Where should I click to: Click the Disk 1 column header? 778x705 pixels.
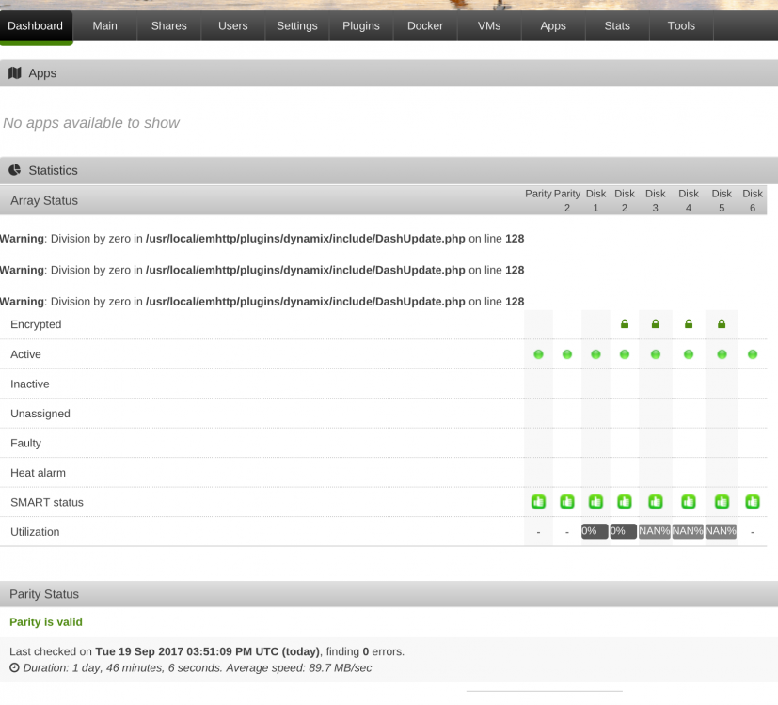coord(595,200)
